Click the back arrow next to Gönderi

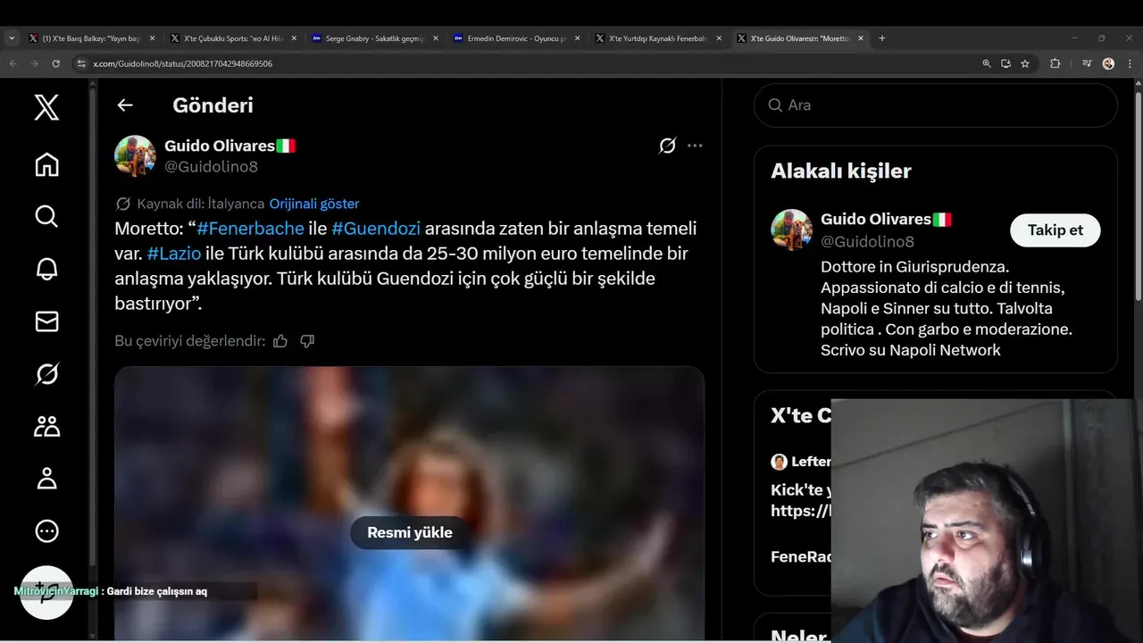coord(125,105)
